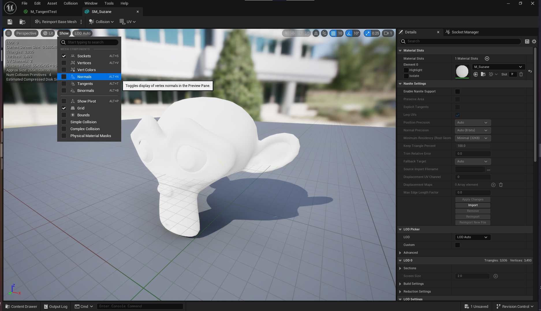The height and width of the screenshot is (311, 541).
Task: Click Source Import Filename browse ellipsis
Action: tap(488, 170)
